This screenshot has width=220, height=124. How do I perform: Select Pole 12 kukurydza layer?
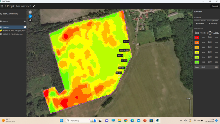coord(13,34)
